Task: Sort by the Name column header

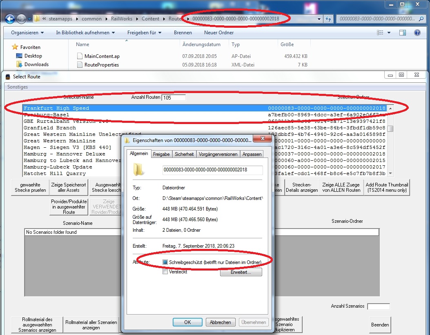Action: pyautogui.click(x=82, y=44)
